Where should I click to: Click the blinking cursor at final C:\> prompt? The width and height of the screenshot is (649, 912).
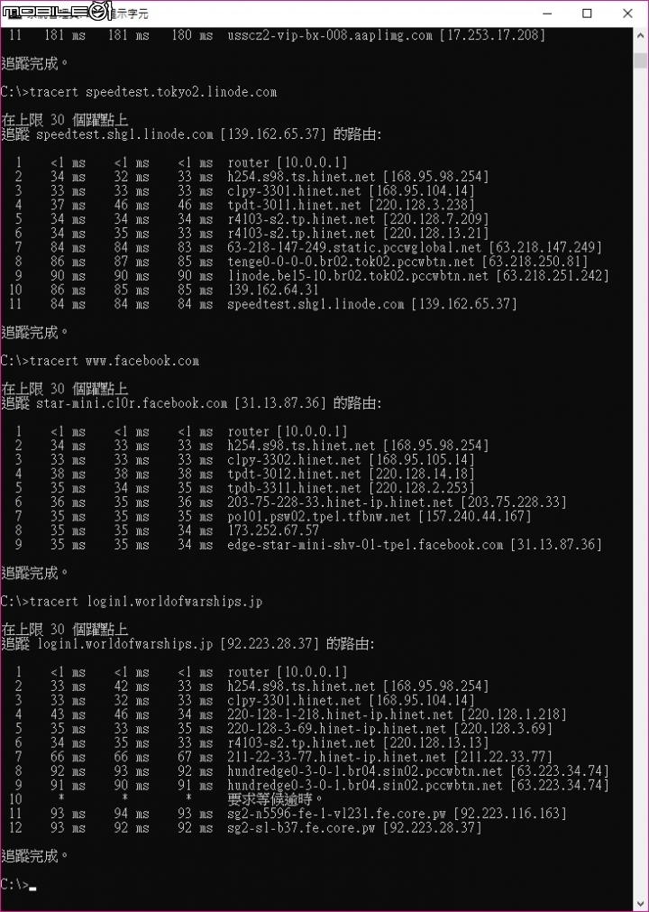coord(32,889)
